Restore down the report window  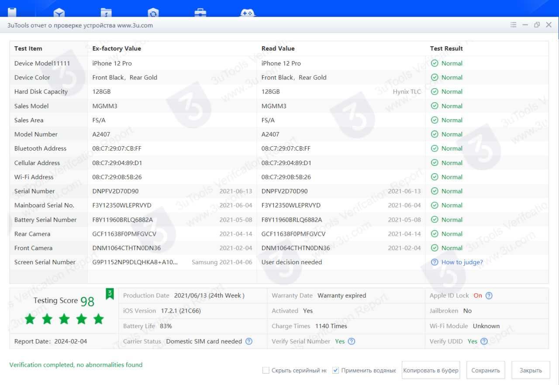coord(537,25)
